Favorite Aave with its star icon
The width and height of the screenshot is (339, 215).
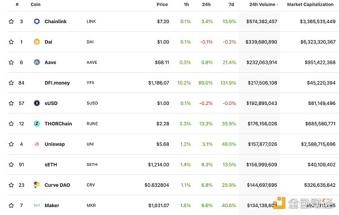click(x=11, y=63)
